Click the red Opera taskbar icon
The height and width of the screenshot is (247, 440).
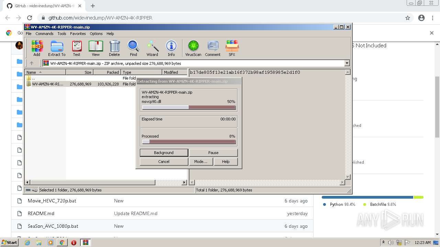[x=74, y=243]
